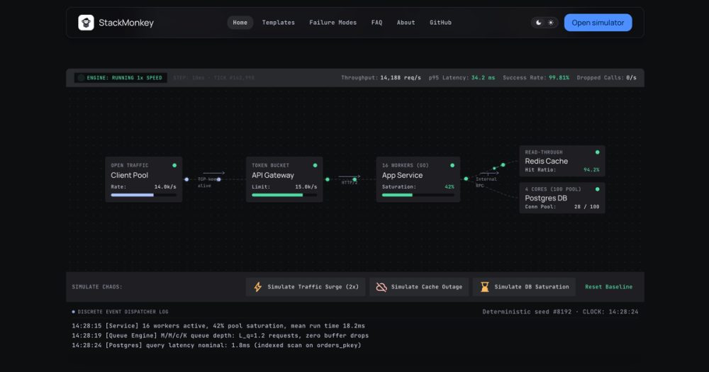Switch to dark mode moon icon
This screenshot has height=372, width=709.
pos(539,23)
